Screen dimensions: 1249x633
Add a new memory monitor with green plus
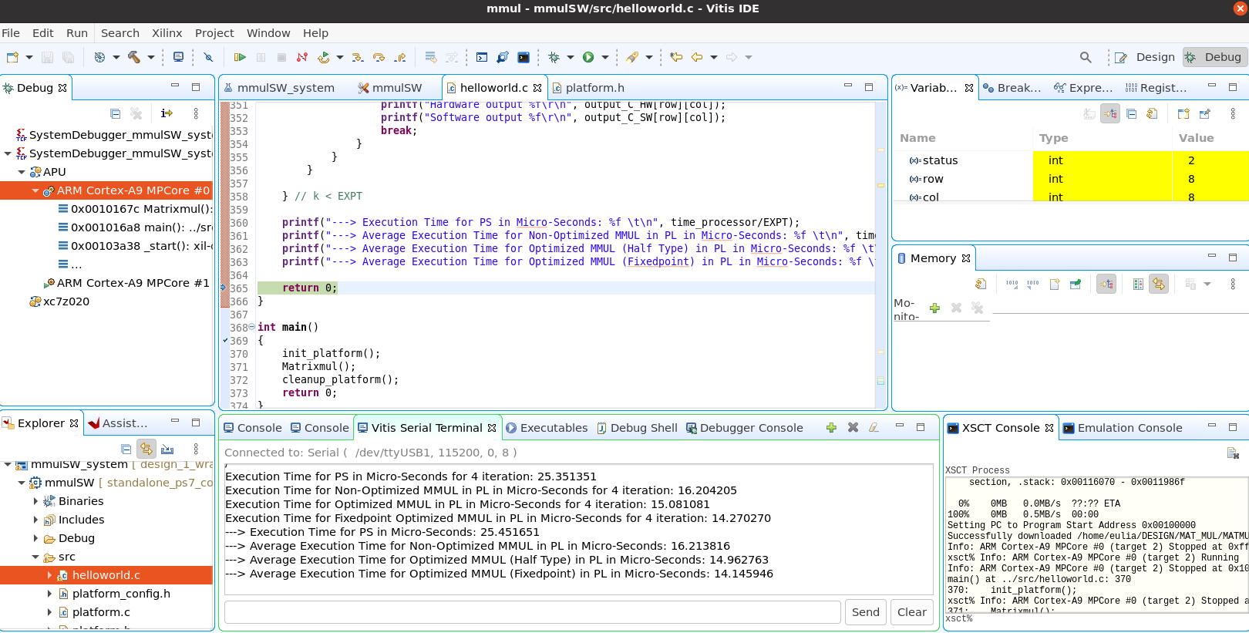(x=934, y=308)
